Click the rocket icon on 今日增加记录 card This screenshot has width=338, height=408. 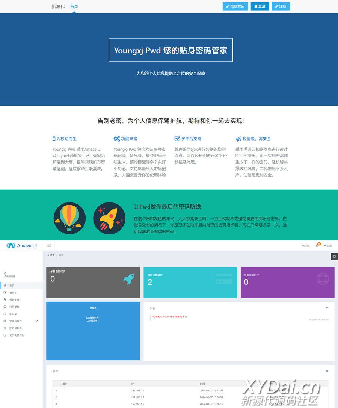point(129,279)
